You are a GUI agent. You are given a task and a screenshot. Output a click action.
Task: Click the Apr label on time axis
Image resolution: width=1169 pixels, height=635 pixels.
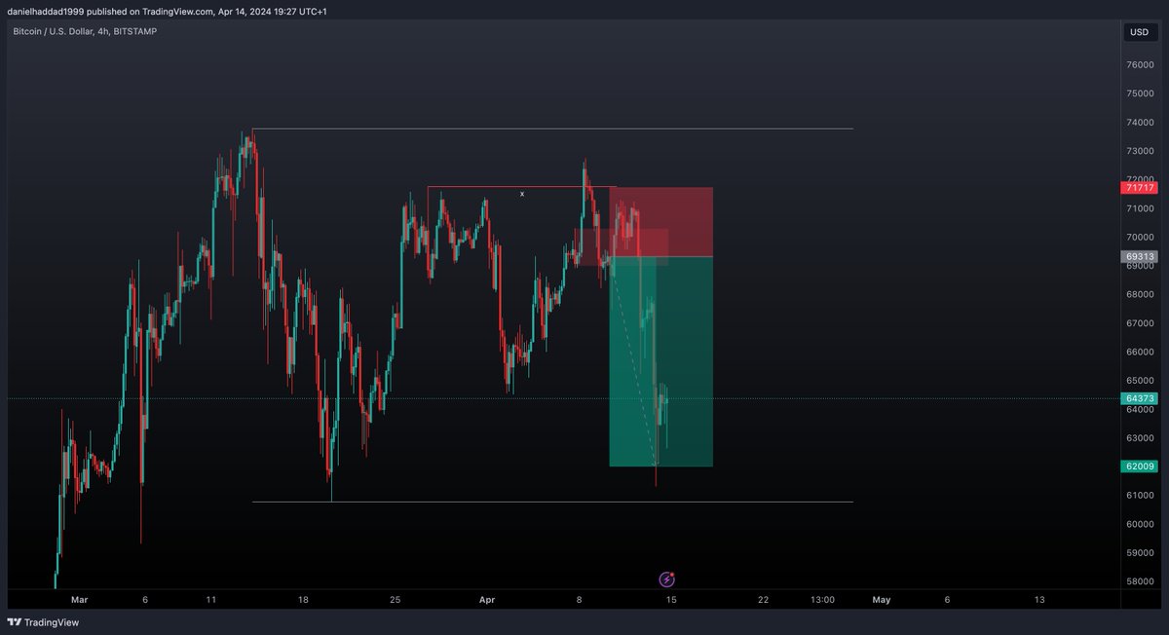click(487, 600)
